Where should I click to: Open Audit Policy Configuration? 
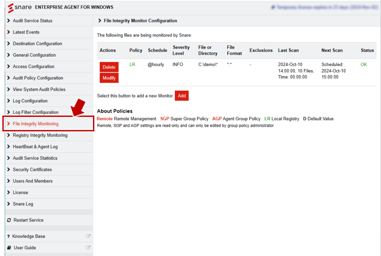point(49,78)
